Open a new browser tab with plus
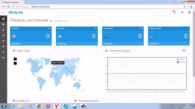This screenshot has width=195, height=109. [x=27, y=2]
